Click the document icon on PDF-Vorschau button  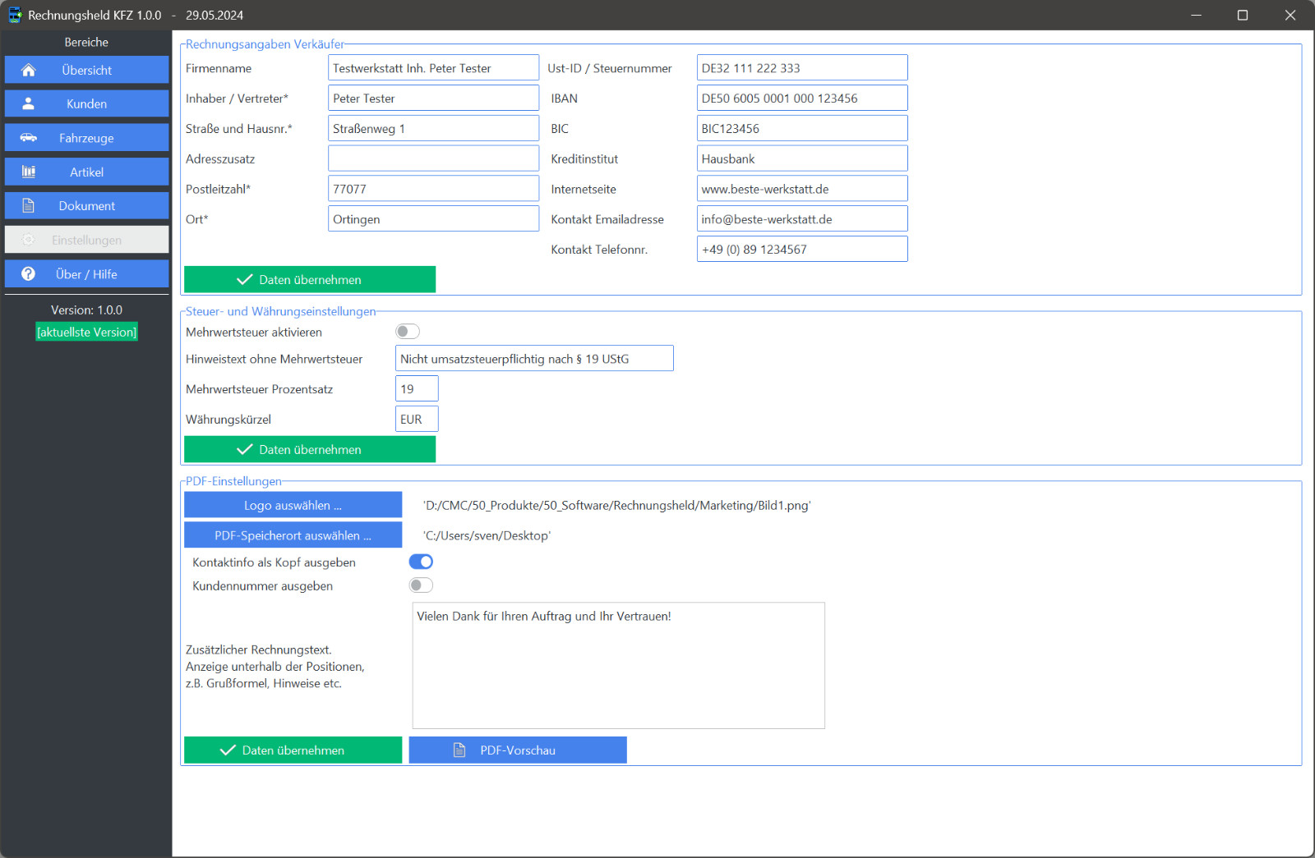pyautogui.click(x=459, y=750)
